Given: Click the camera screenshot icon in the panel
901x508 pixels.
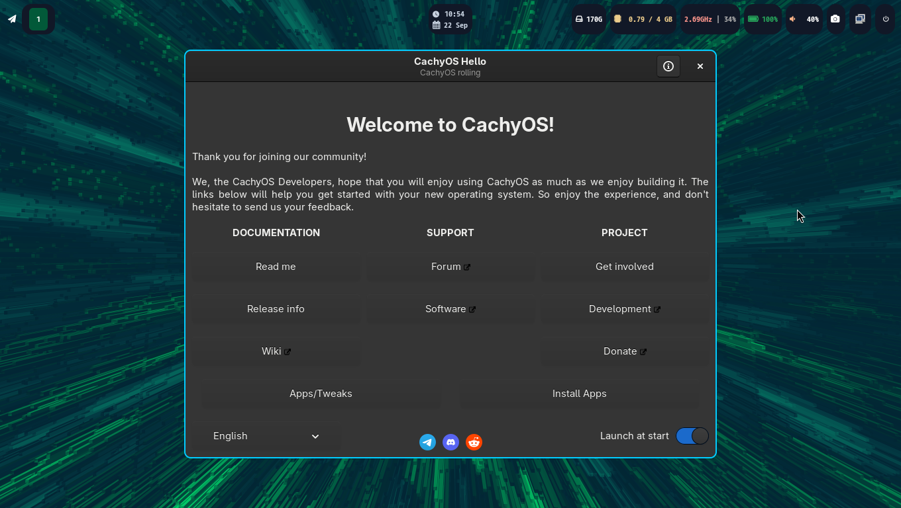Looking at the screenshot, I should click(835, 19).
